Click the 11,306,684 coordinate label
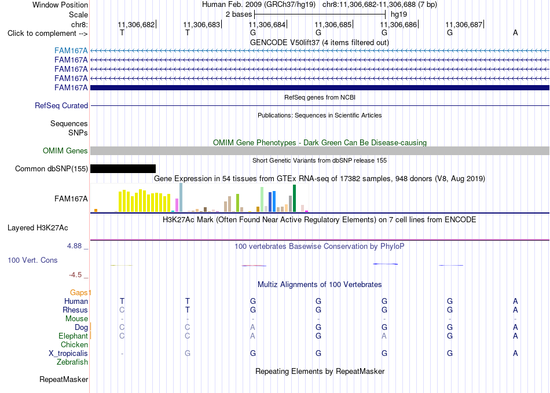 coord(267,24)
